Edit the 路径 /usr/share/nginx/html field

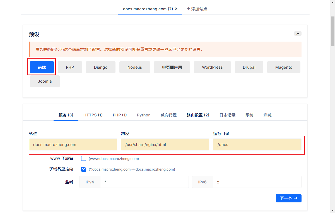(165, 145)
